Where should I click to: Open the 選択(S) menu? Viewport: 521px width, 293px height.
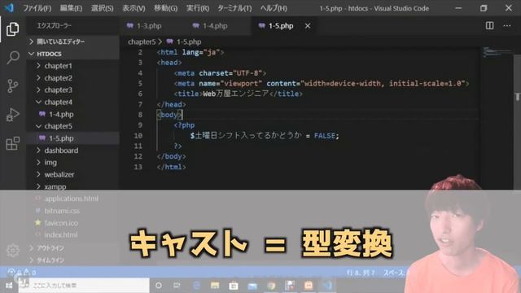[102, 8]
